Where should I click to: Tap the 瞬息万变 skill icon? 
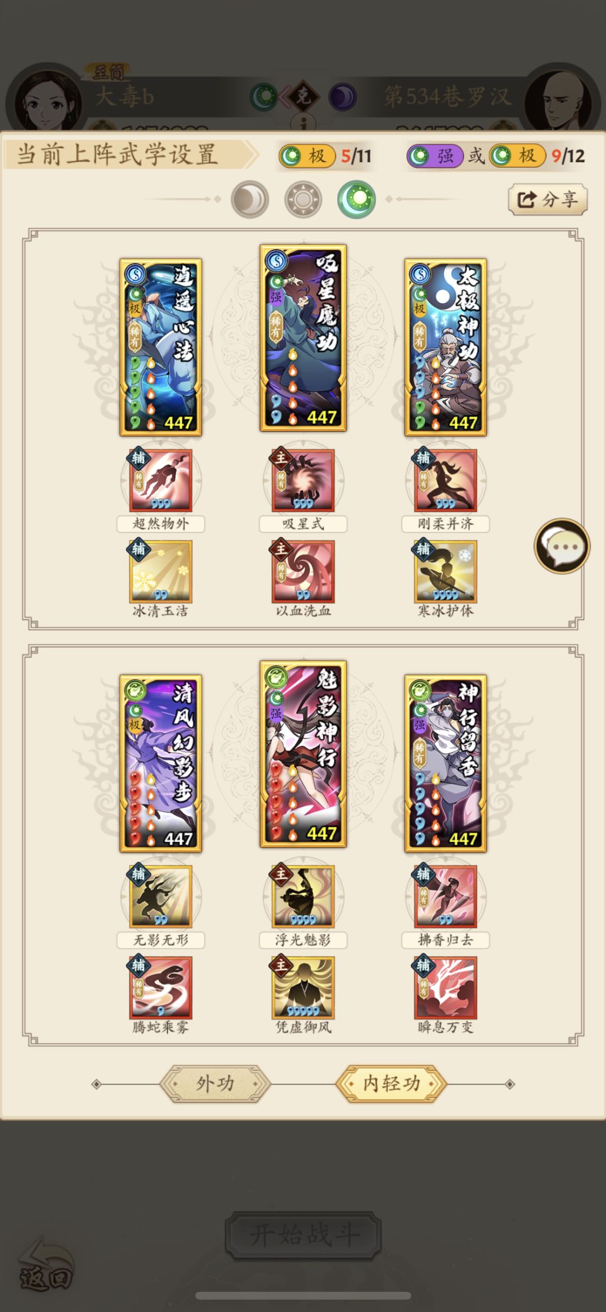tap(446, 988)
